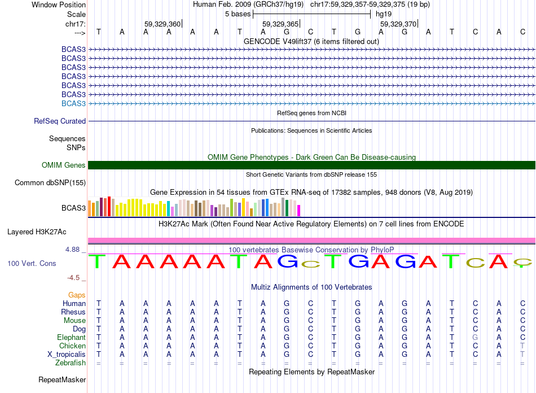536x393 pixels.
Task: Click the RefSeq genes from NCBI title
Action: (311, 113)
